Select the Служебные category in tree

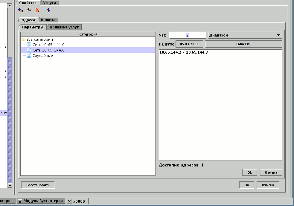point(42,56)
